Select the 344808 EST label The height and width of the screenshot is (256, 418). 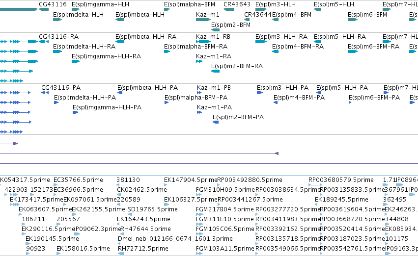pos(397,220)
